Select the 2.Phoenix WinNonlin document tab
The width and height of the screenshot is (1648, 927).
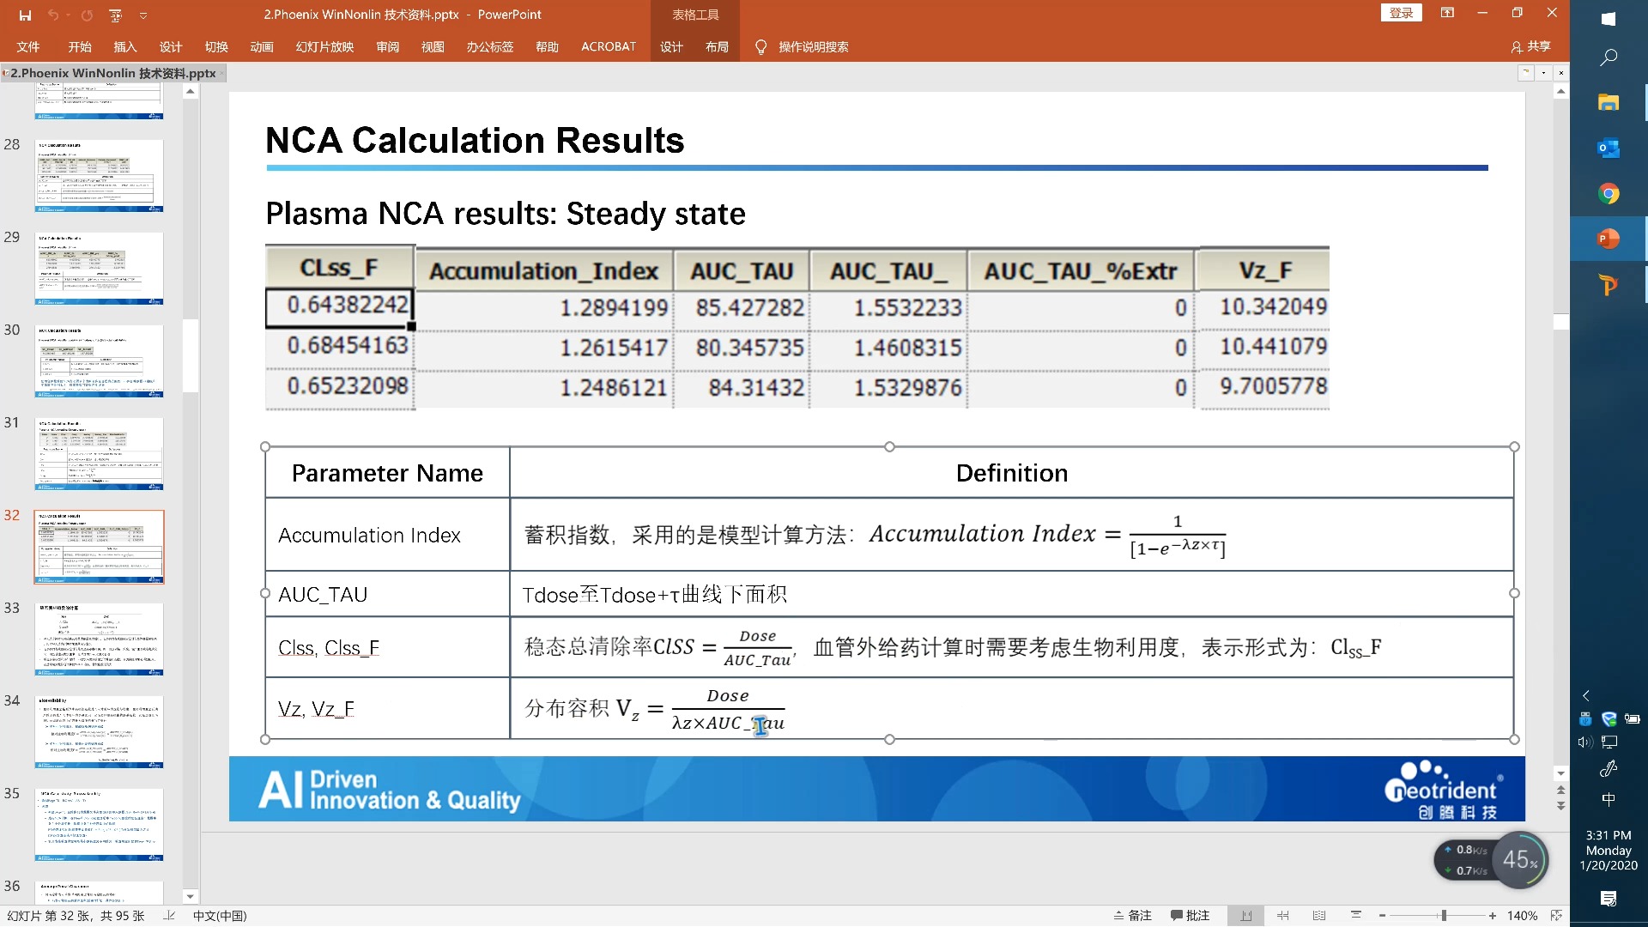pyautogui.click(x=112, y=73)
